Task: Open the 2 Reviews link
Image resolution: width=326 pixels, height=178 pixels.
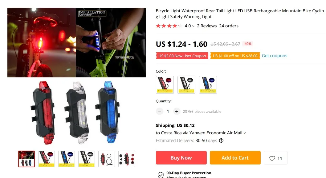Action: tap(207, 26)
